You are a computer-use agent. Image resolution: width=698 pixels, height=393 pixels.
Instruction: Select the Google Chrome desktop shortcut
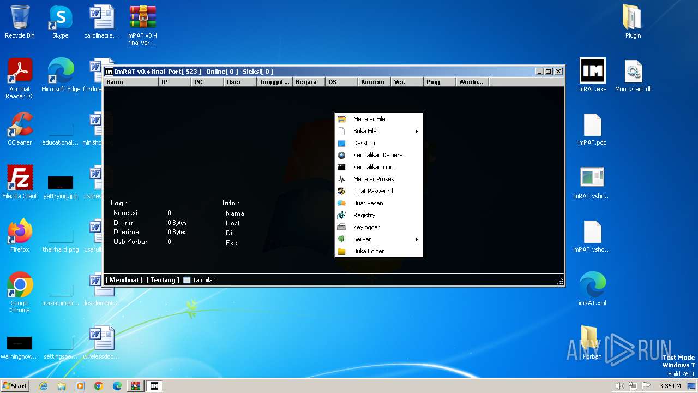20,293
